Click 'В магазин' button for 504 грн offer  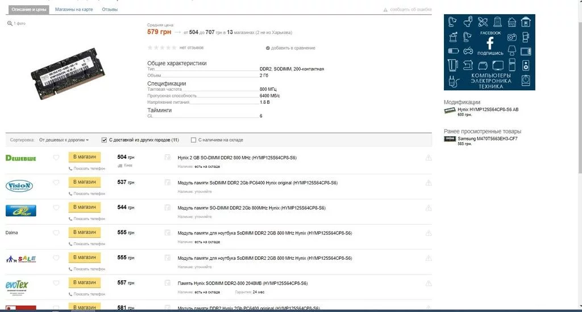click(85, 157)
